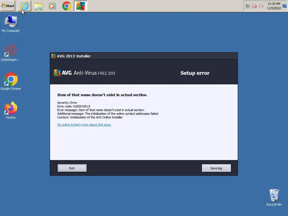Launch Google Chrome from the taskbar

pos(66,6)
